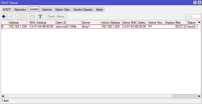Maximize the DHCP Server window

(x=195, y=2)
